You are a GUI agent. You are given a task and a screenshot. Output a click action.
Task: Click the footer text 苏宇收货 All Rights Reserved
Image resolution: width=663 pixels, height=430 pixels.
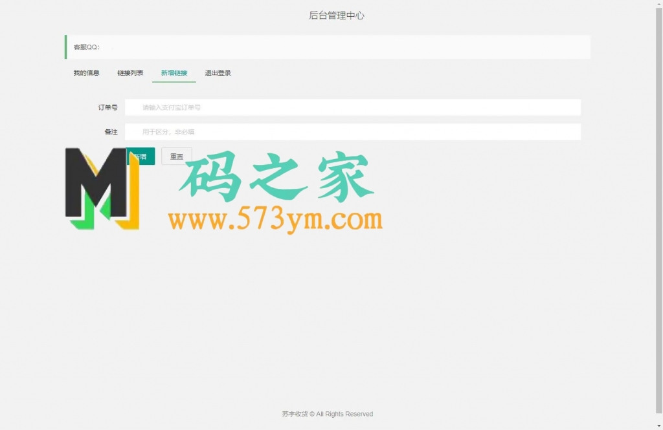[327, 414]
